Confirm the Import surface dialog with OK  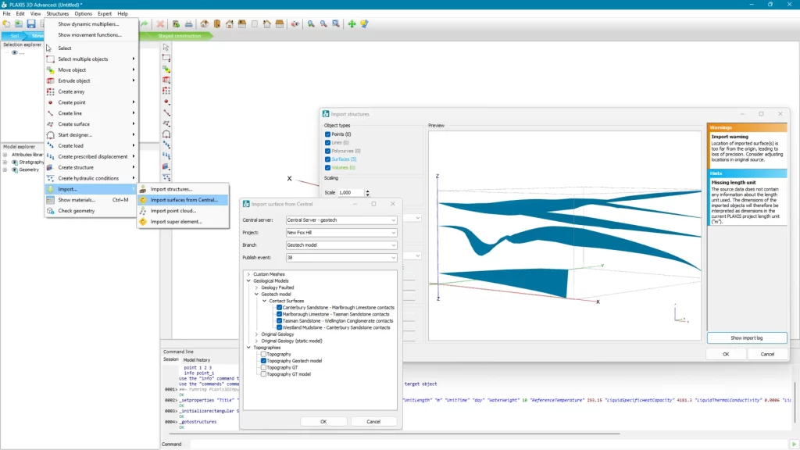(x=323, y=420)
